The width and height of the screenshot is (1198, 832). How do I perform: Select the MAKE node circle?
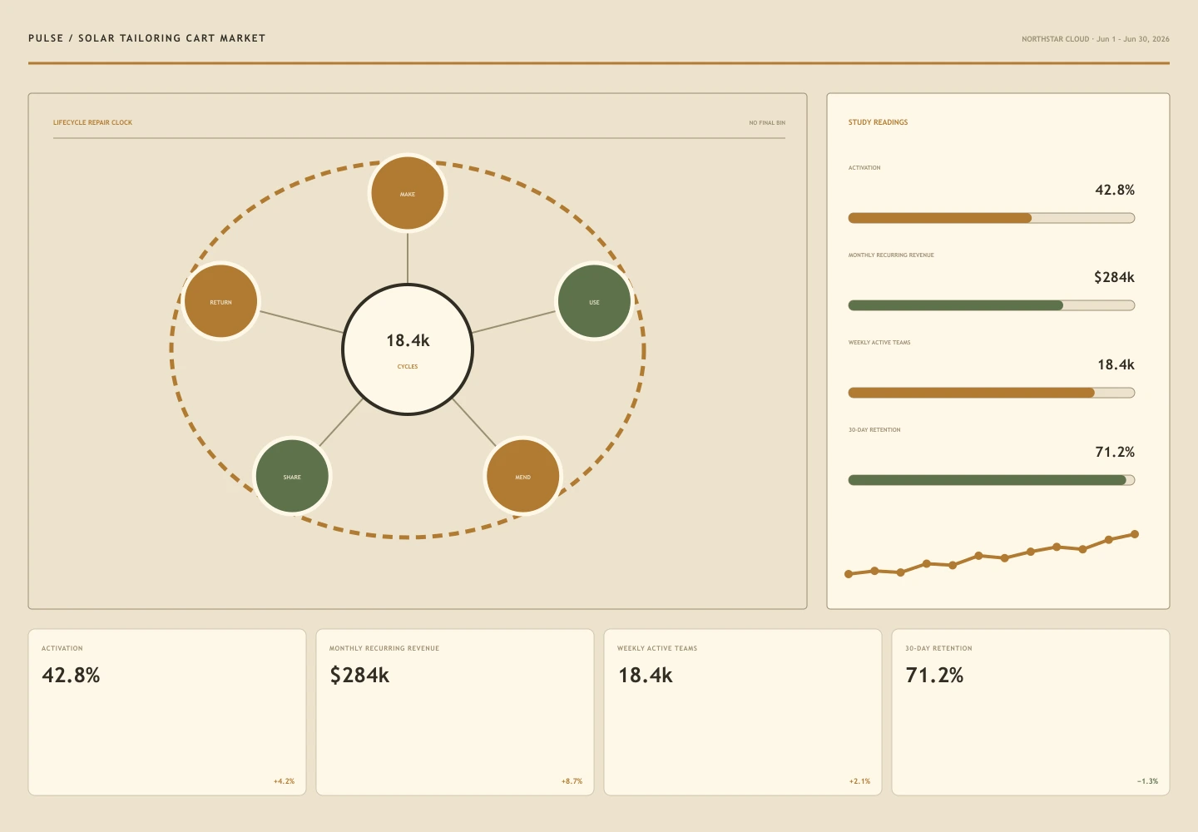click(408, 193)
